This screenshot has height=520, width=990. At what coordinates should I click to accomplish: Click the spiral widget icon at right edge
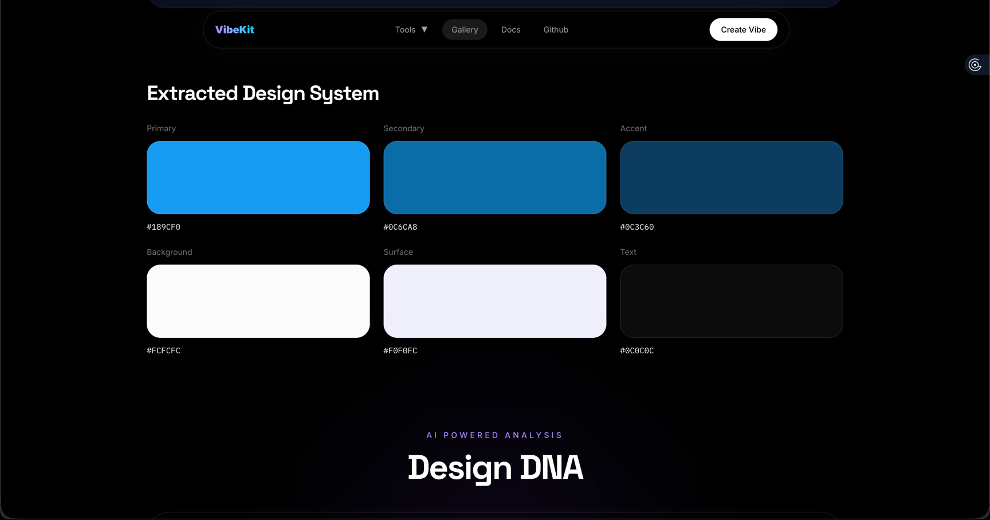[975, 65]
